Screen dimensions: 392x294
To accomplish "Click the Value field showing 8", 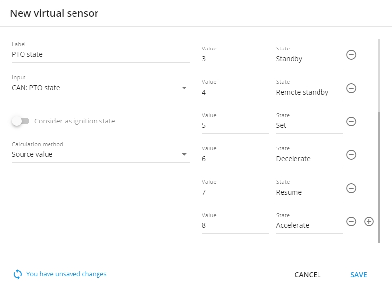I will point(235,225).
